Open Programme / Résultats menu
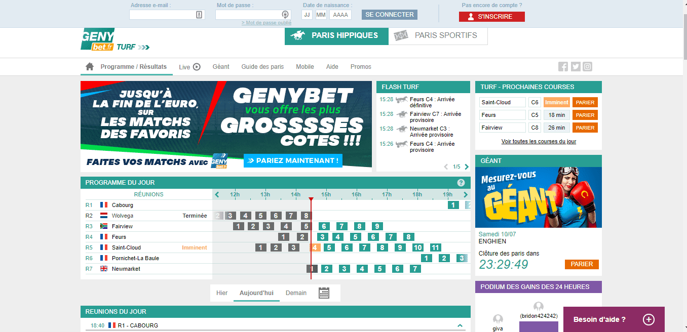Screen dimensions: 687x332 [133, 67]
